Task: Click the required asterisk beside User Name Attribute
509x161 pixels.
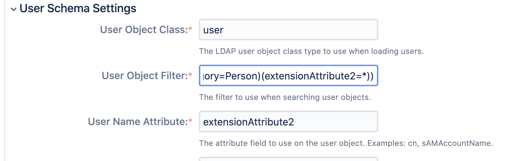Action: click(191, 121)
